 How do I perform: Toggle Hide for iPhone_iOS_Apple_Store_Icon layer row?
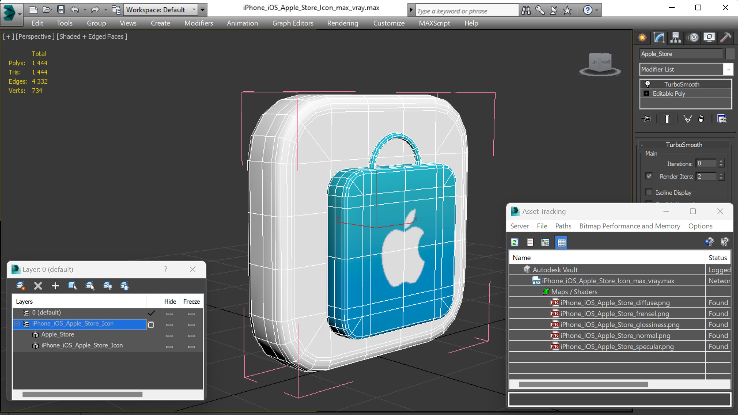[169, 325]
